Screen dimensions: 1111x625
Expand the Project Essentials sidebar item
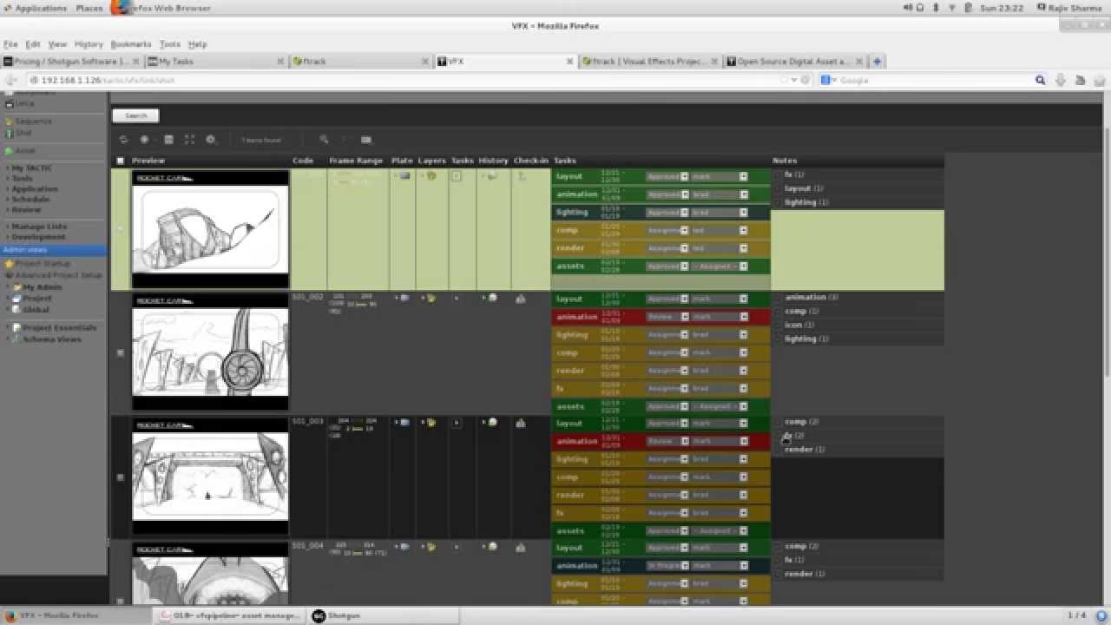pyautogui.click(x=9, y=328)
